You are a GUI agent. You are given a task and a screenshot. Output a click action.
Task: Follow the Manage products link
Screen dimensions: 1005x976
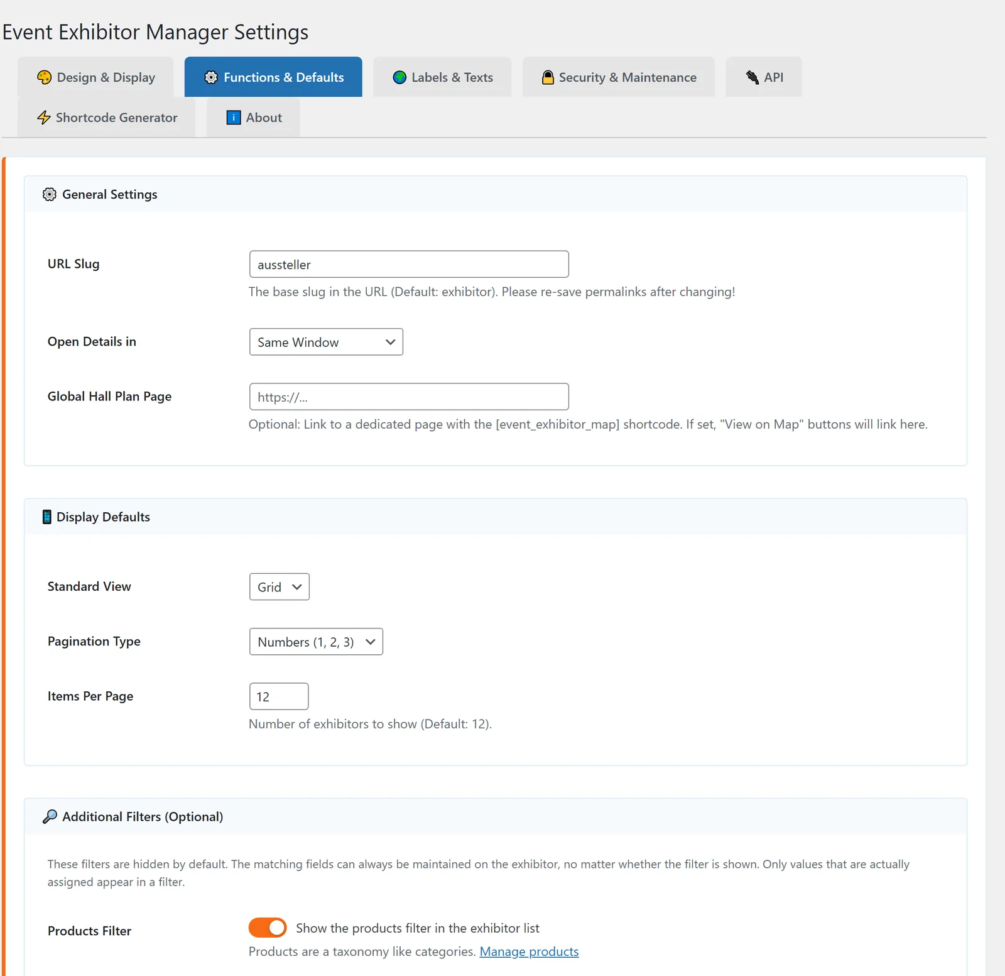coord(529,951)
